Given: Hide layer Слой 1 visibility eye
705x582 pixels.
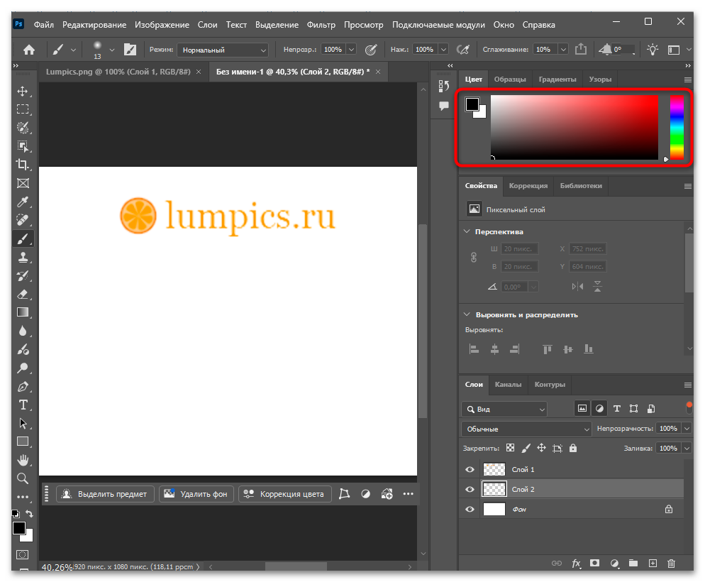Looking at the screenshot, I should coord(470,470).
